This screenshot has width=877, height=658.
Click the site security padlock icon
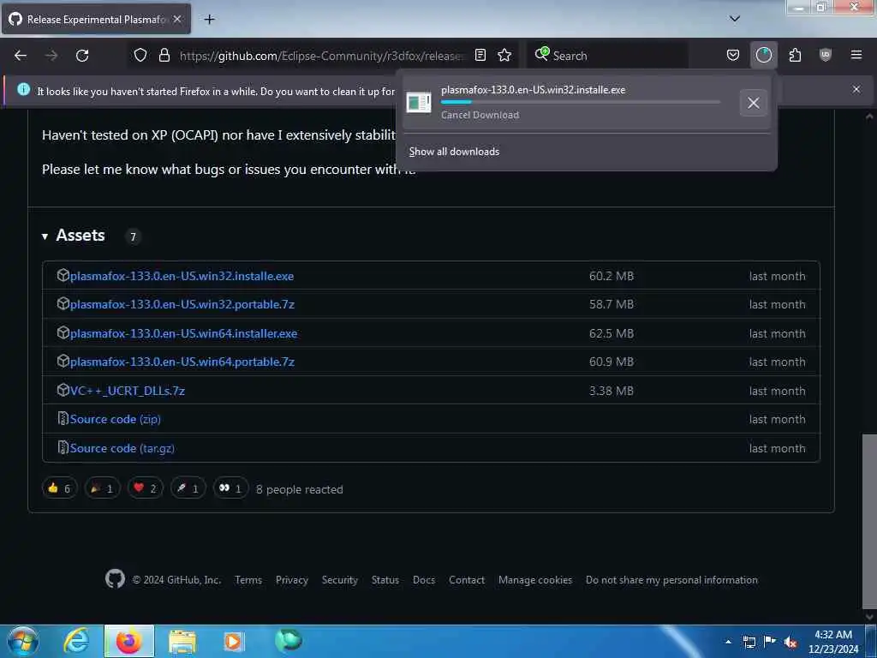(x=164, y=55)
